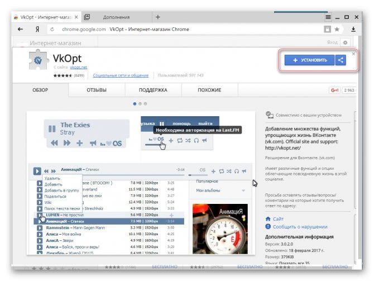This screenshot has width=374, height=281.
Task: Click the VkOpt puzzle piece extension icon
Action: pos(38,59)
